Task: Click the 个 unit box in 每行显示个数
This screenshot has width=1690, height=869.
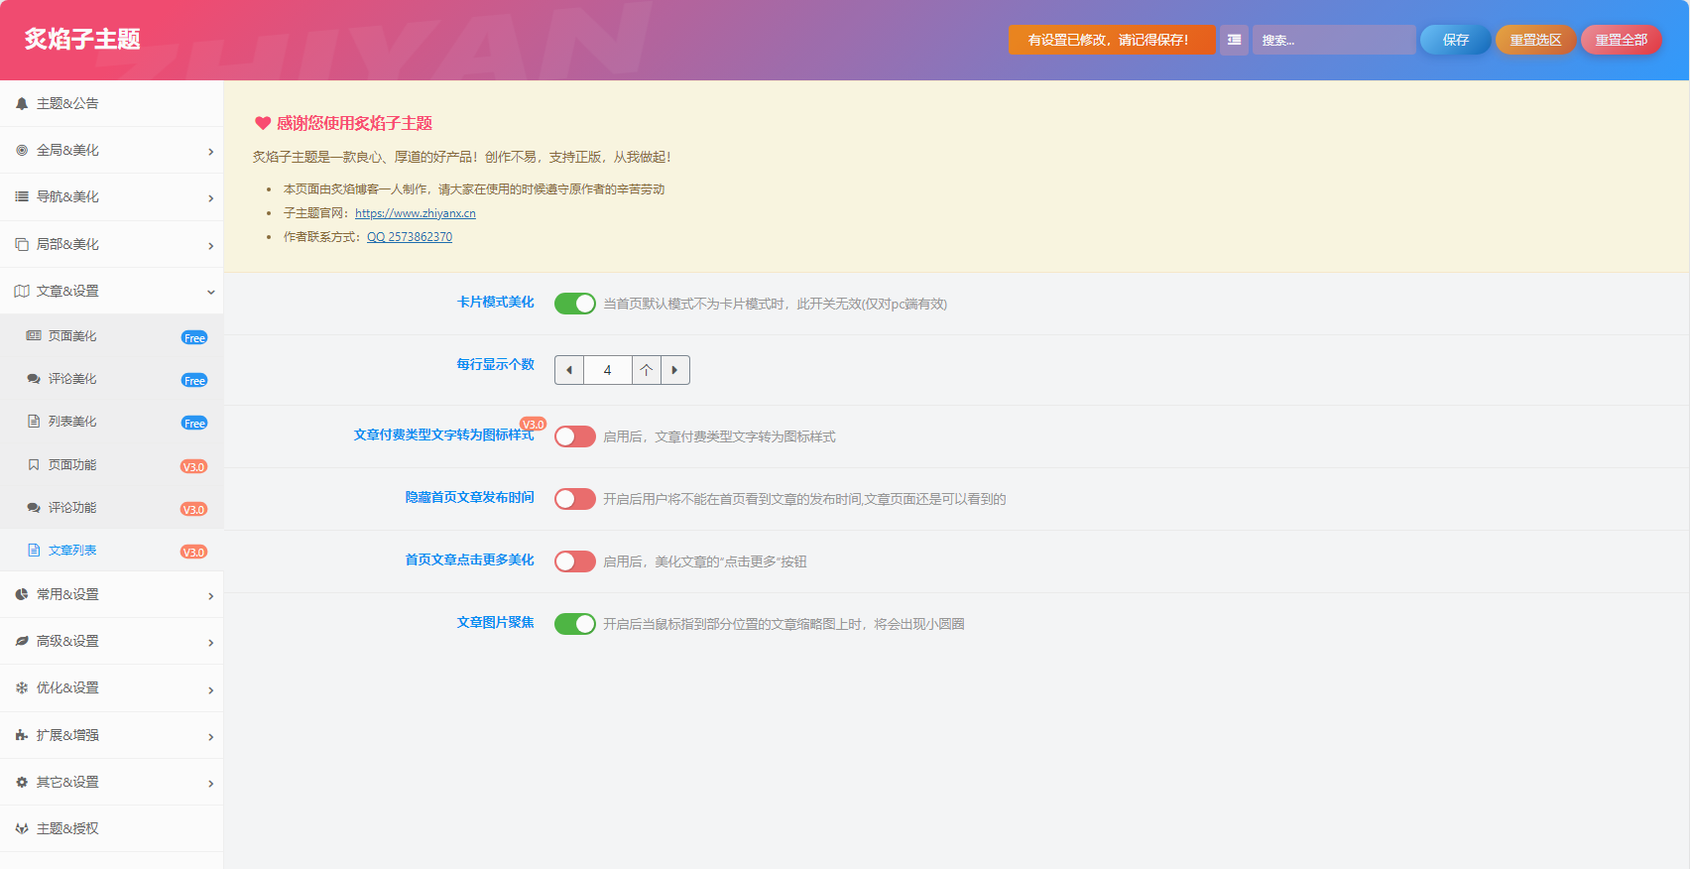Action: pos(646,370)
